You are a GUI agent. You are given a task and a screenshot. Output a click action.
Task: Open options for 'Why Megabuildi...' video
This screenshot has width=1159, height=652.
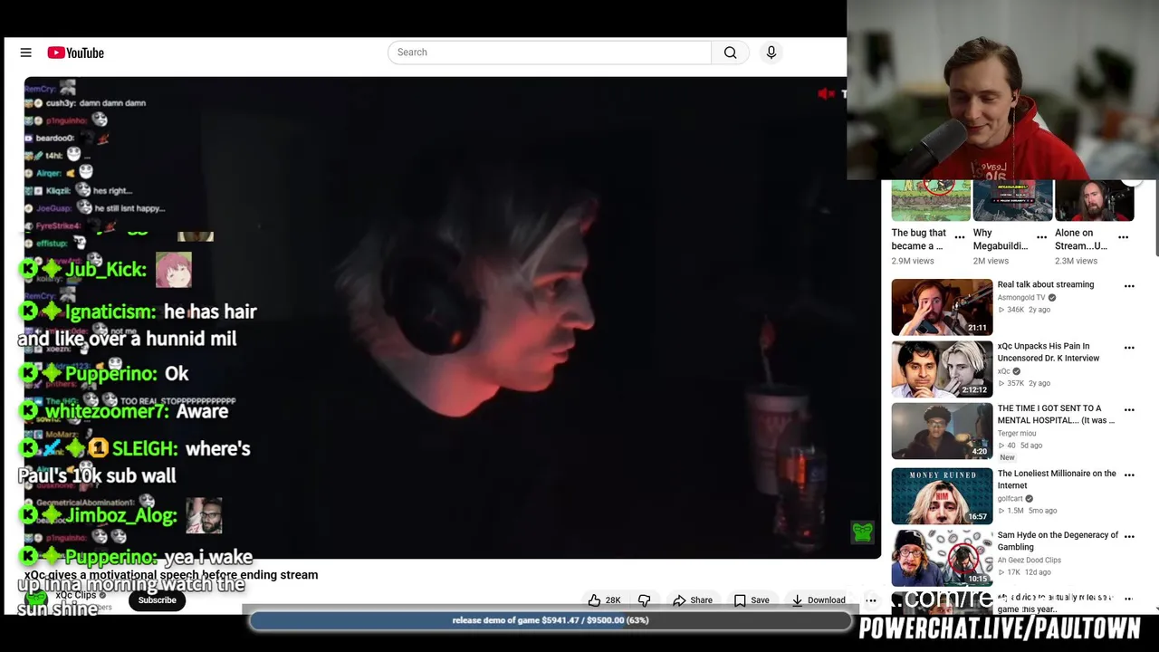pyautogui.click(x=1041, y=237)
